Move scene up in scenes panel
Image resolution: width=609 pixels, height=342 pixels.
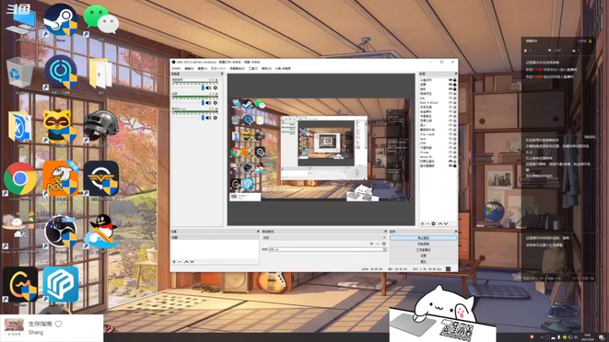186,261
